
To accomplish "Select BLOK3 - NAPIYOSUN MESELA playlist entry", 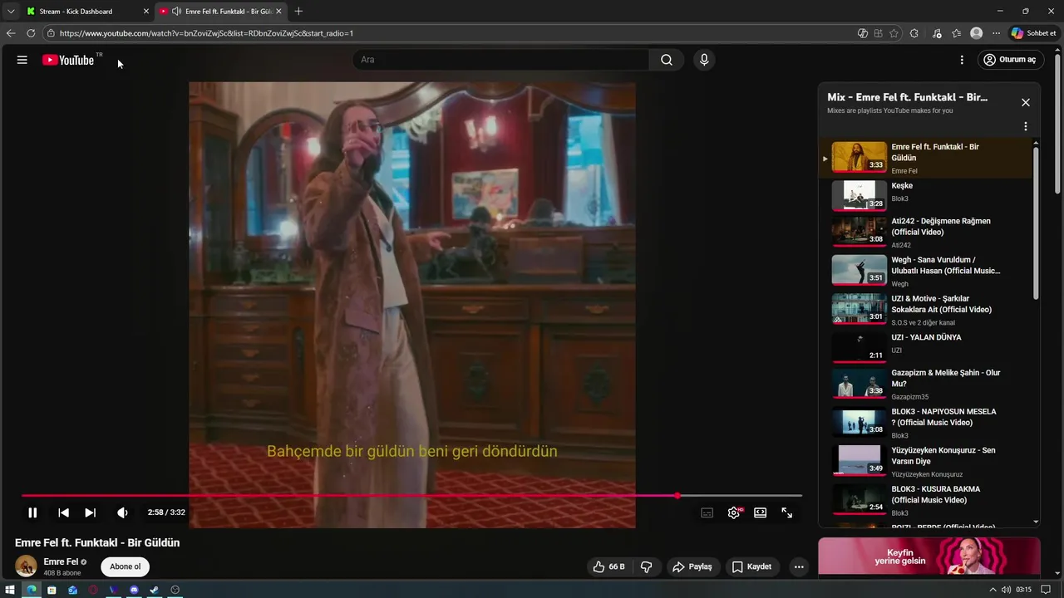I will point(926,424).
